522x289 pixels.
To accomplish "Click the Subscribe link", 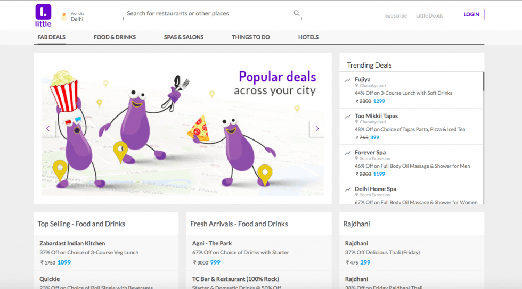I will [396, 15].
